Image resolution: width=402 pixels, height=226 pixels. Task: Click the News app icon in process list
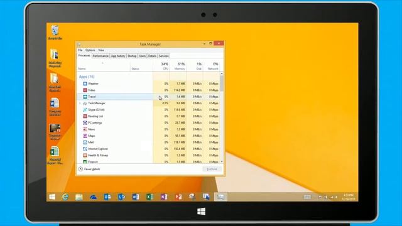85,129
